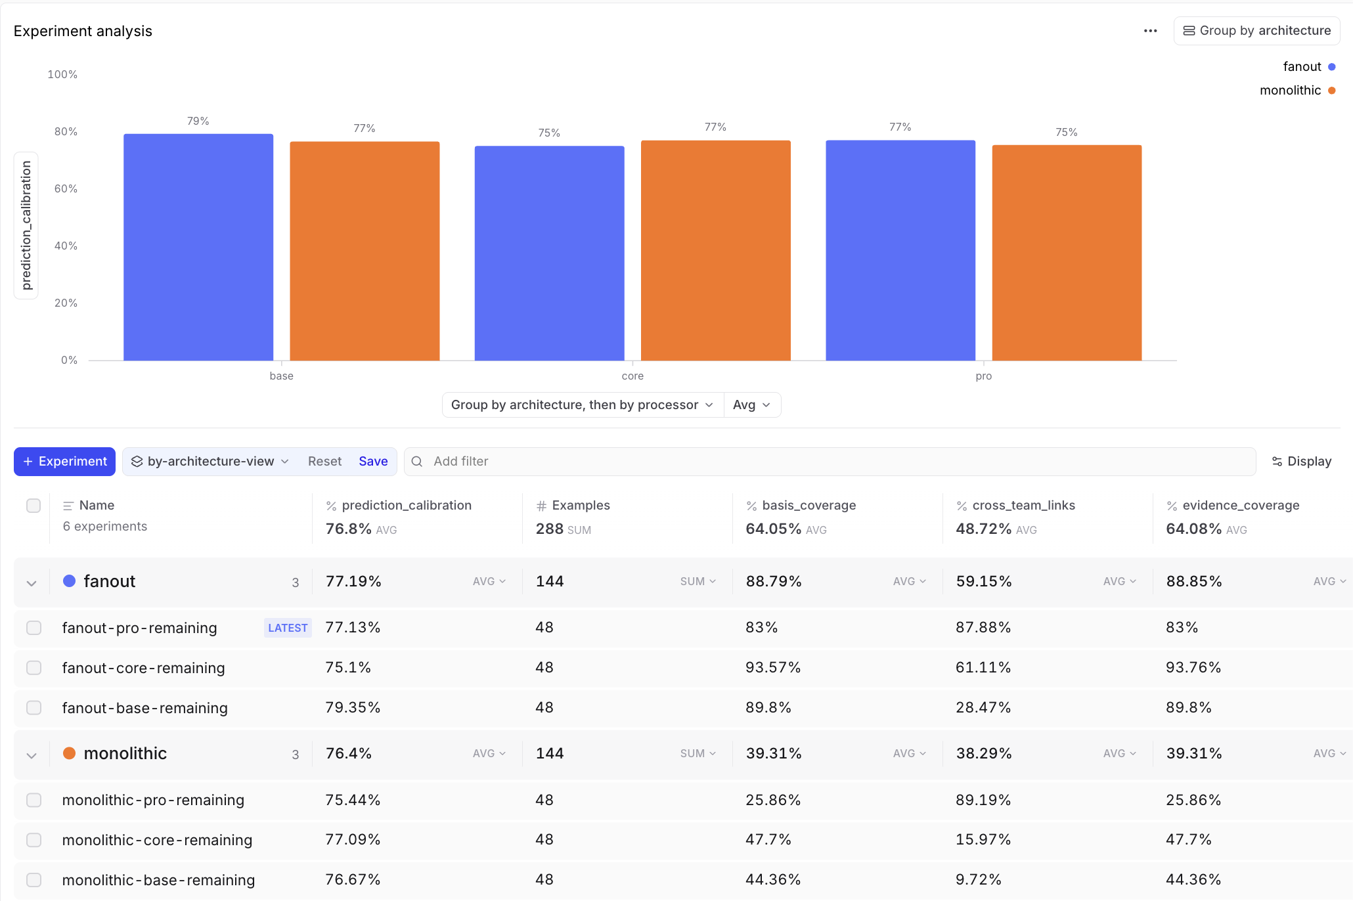Image resolution: width=1353 pixels, height=901 pixels.
Task: Open 'Group by architecture, then by processor' dropdown
Action: click(582, 405)
